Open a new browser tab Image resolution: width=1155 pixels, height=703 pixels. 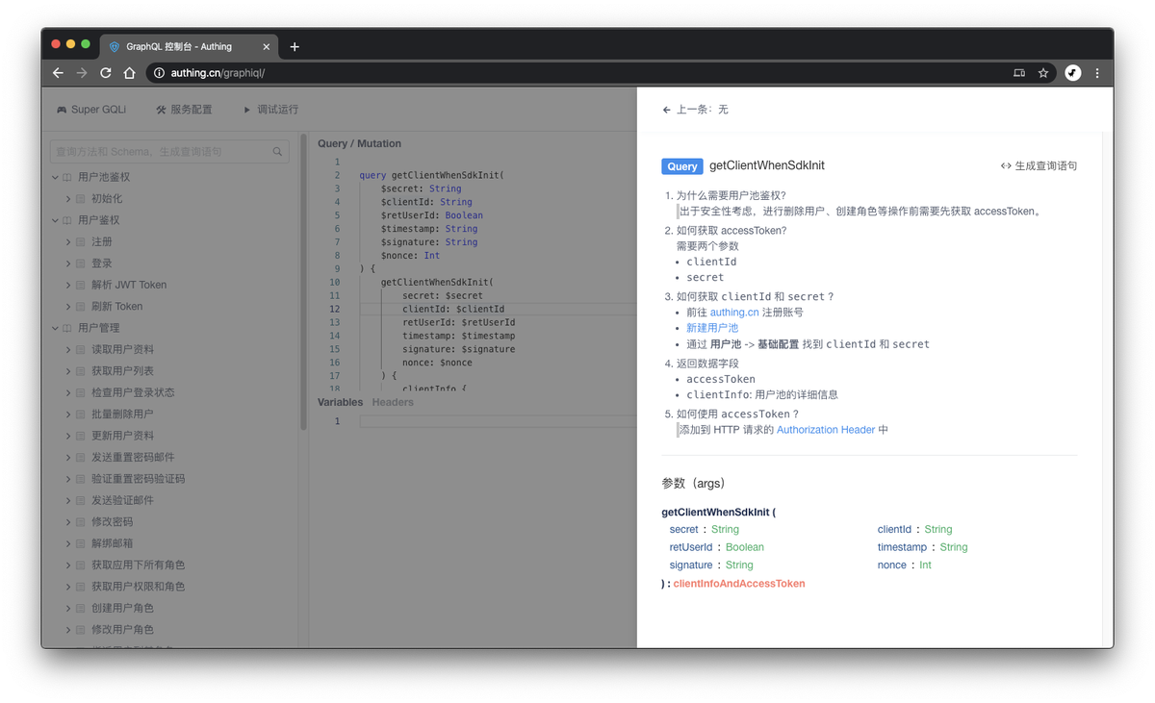point(295,46)
